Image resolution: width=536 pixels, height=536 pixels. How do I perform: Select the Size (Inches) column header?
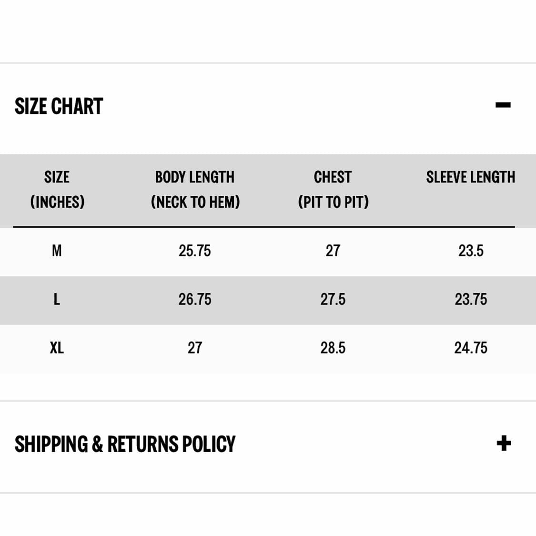click(57, 190)
